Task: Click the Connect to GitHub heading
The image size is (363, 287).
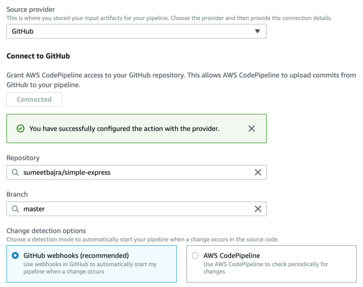Action: 38,56
